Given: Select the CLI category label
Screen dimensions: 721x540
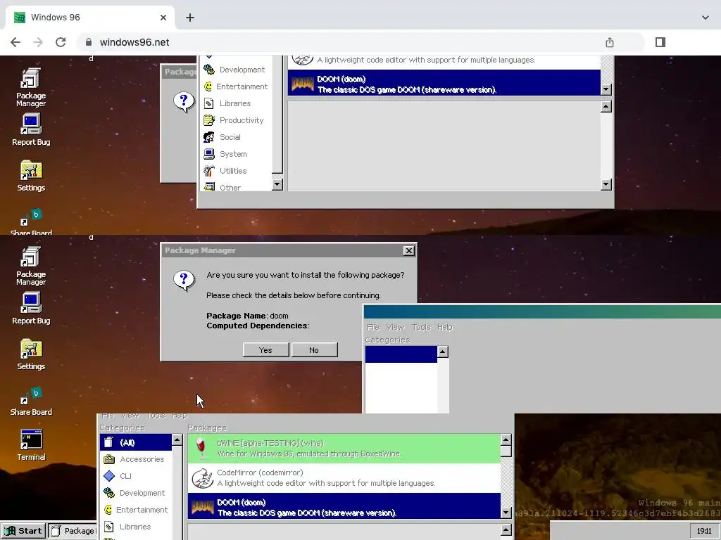Looking at the screenshot, I should click(125, 476).
